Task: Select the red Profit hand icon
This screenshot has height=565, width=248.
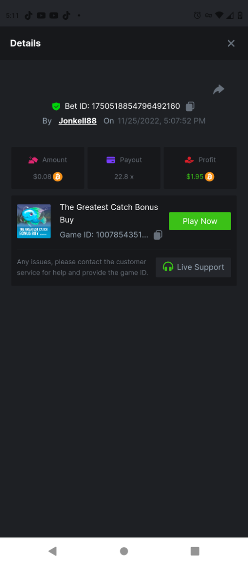Action: (x=189, y=160)
